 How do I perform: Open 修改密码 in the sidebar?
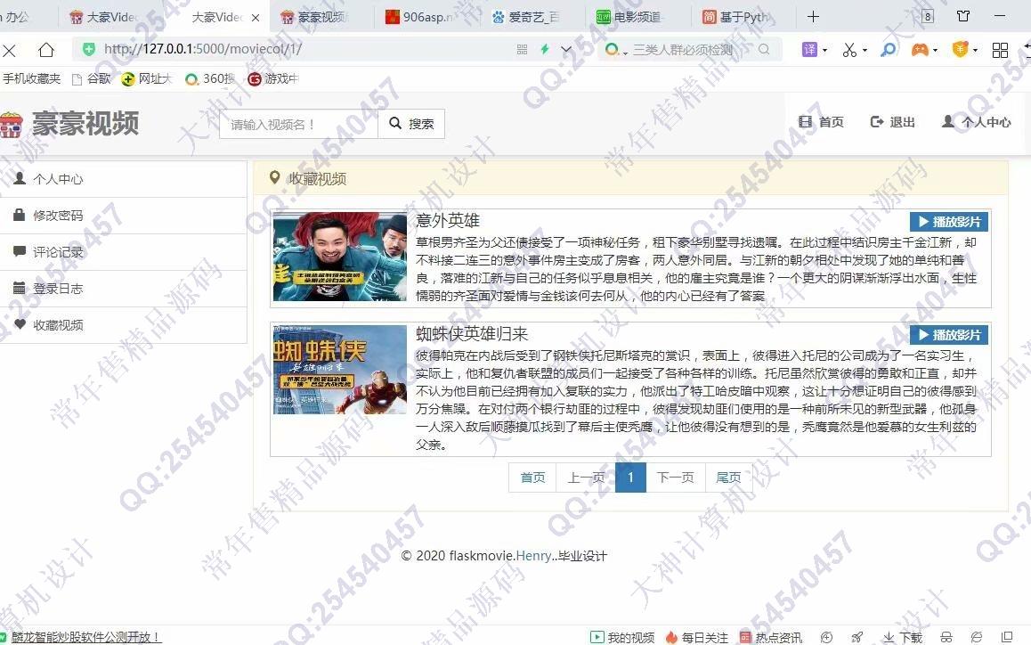pyautogui.click(x=124, y=216)
